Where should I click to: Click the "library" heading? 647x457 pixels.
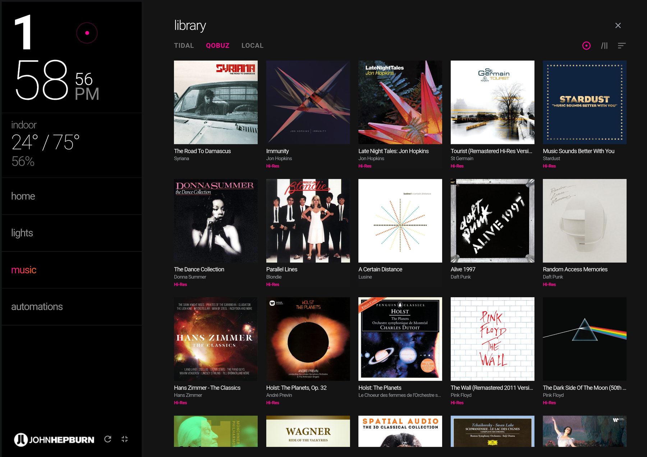[190, 25]
